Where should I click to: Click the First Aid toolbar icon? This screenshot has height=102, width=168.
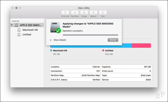click(x=65, y=13)
